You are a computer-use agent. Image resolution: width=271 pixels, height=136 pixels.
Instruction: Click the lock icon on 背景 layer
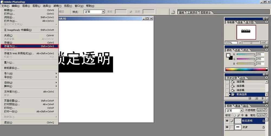pos(263,127)
